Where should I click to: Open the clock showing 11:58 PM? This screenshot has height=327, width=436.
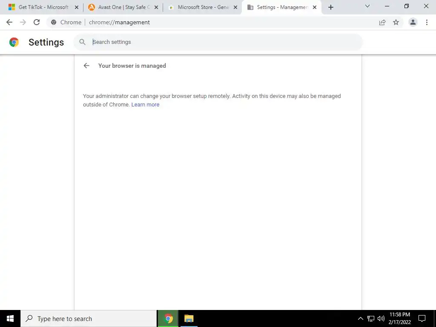coord(399,318)
